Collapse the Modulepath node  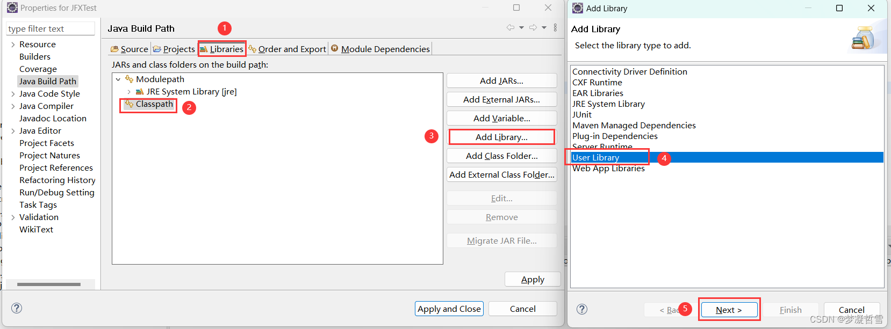click(118, 79)
